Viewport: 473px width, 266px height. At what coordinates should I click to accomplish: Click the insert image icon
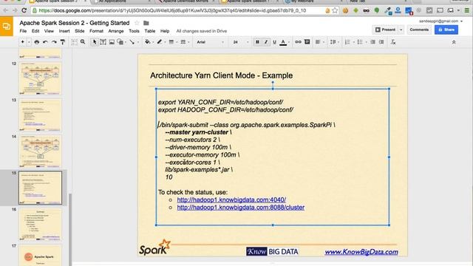click(112, 42)
